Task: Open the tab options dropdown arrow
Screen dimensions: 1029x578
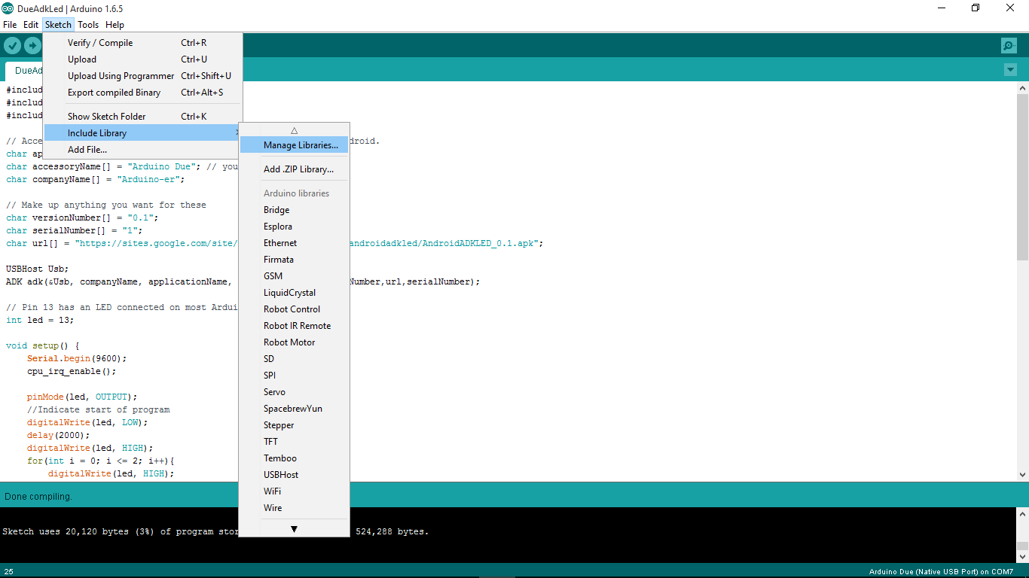Action: [1010, 70]
